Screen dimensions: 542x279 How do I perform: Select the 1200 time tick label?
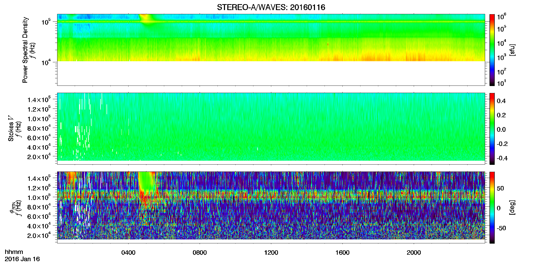click(271, 253)
